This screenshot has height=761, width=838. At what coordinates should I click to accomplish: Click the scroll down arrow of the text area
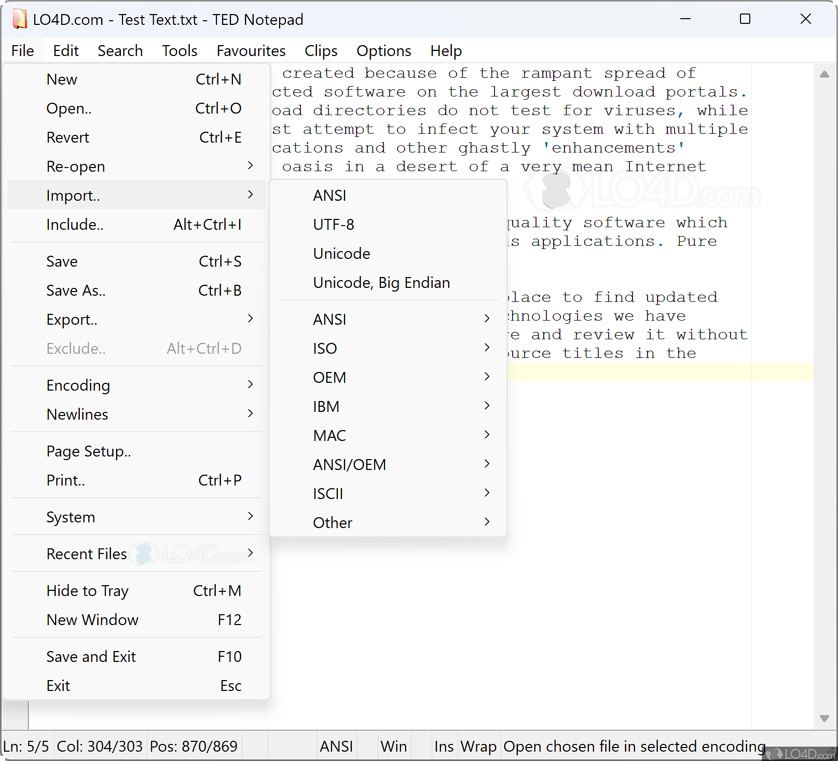[x=824, y=718]
